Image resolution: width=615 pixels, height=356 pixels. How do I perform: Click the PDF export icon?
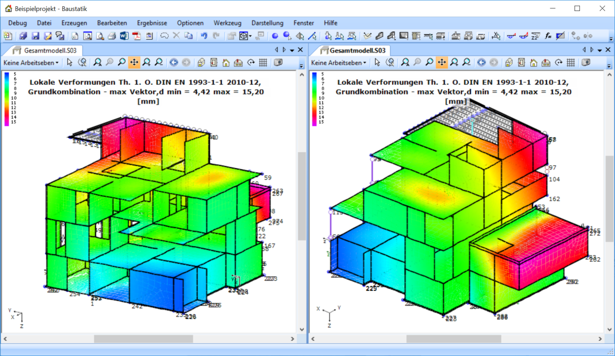137,36
